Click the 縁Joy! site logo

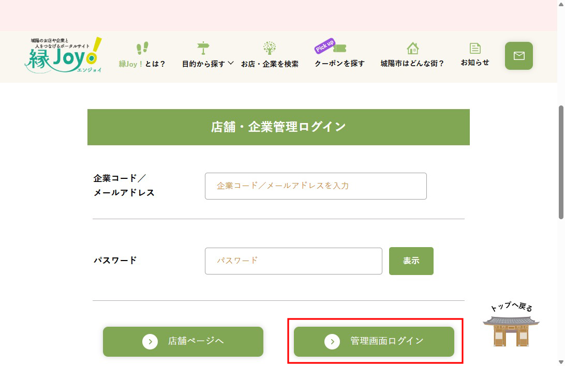tap(62, 56)
